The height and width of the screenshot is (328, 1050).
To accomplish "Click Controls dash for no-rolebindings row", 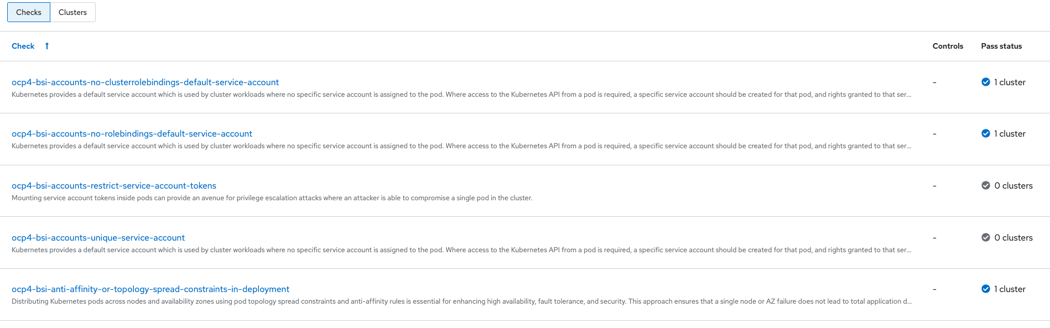I will point(934,134).
